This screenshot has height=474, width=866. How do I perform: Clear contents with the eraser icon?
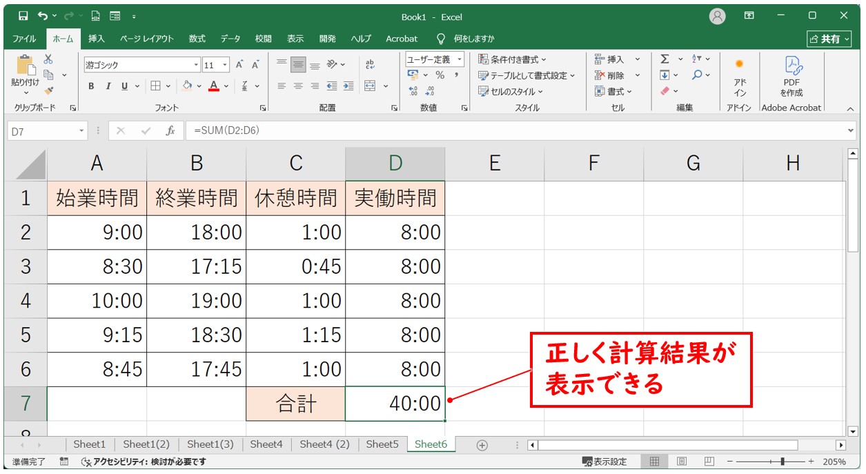[x=665, y=90]
